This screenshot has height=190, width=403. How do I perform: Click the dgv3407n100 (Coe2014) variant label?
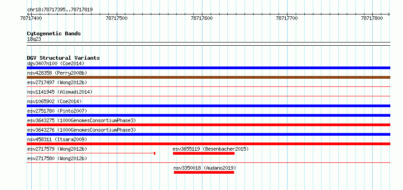[x=56, y=63]
